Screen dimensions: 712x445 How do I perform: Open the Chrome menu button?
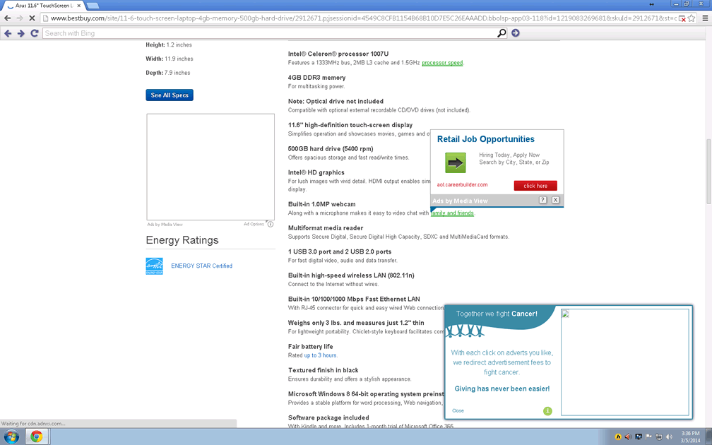(704, 18)
